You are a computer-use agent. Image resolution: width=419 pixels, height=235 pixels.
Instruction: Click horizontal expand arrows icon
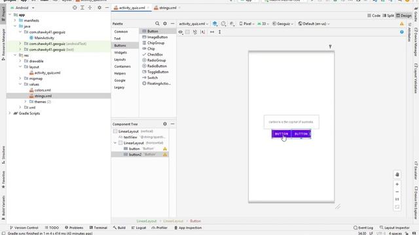tap(212, 32)
